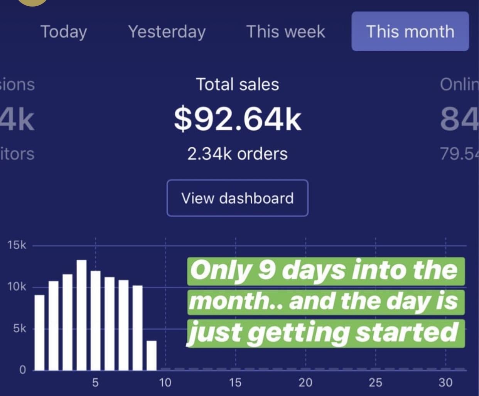479x396 pixels.
Task: Click the 20 label on the x-axis
Action: (x=305, y=383)
